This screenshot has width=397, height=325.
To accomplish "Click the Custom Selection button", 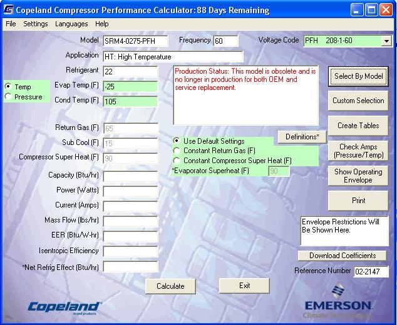I will [358, 101].
